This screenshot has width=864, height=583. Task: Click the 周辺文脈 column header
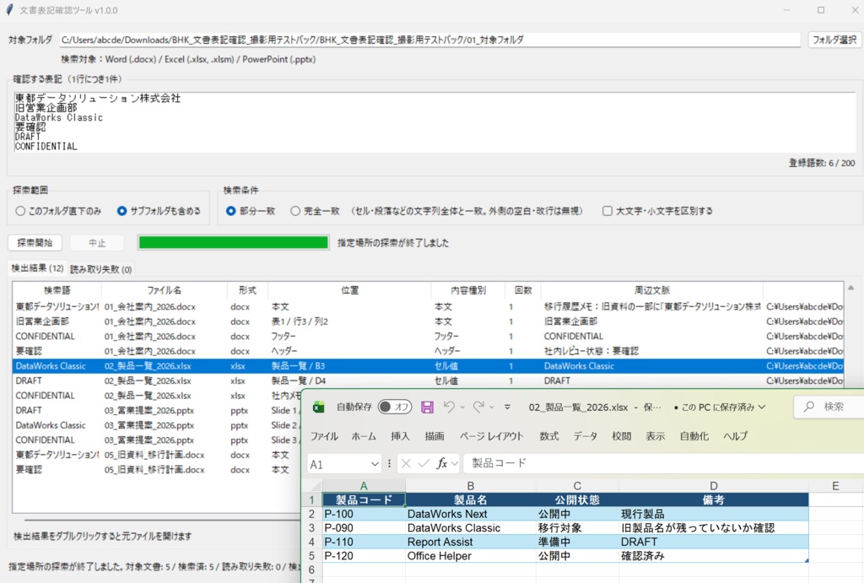coord(652,290)
